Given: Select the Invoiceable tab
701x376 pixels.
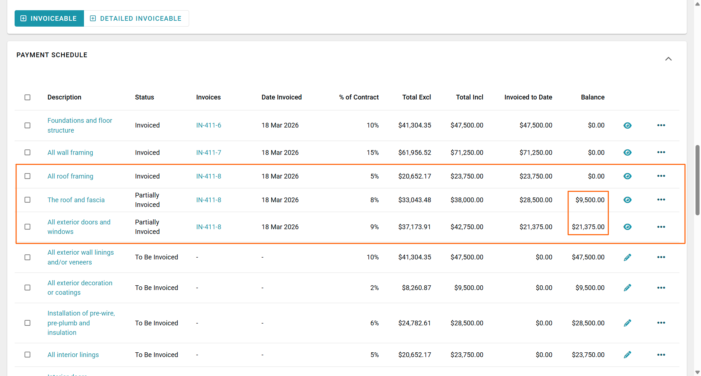Looking at the screenshot, I should [49, 19].
